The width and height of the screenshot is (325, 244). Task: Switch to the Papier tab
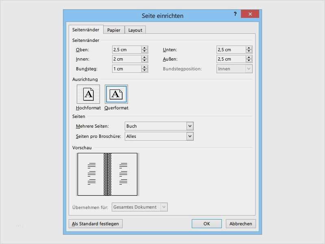(x=114, y=30)
